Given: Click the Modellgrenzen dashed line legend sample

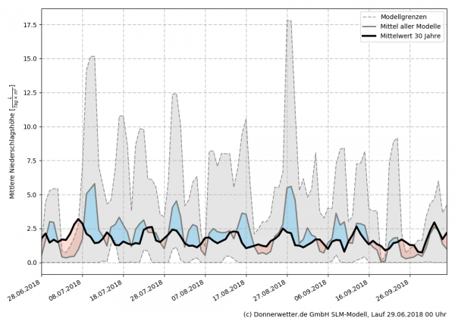Looking at the screenshot, I should [x=372, y=16].
